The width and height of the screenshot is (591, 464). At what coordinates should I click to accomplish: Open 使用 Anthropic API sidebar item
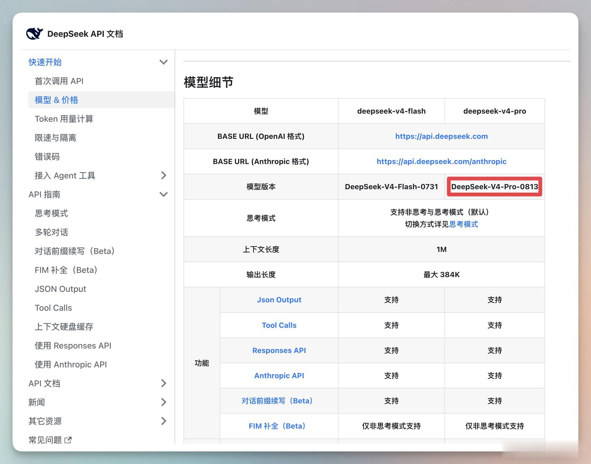71,364
